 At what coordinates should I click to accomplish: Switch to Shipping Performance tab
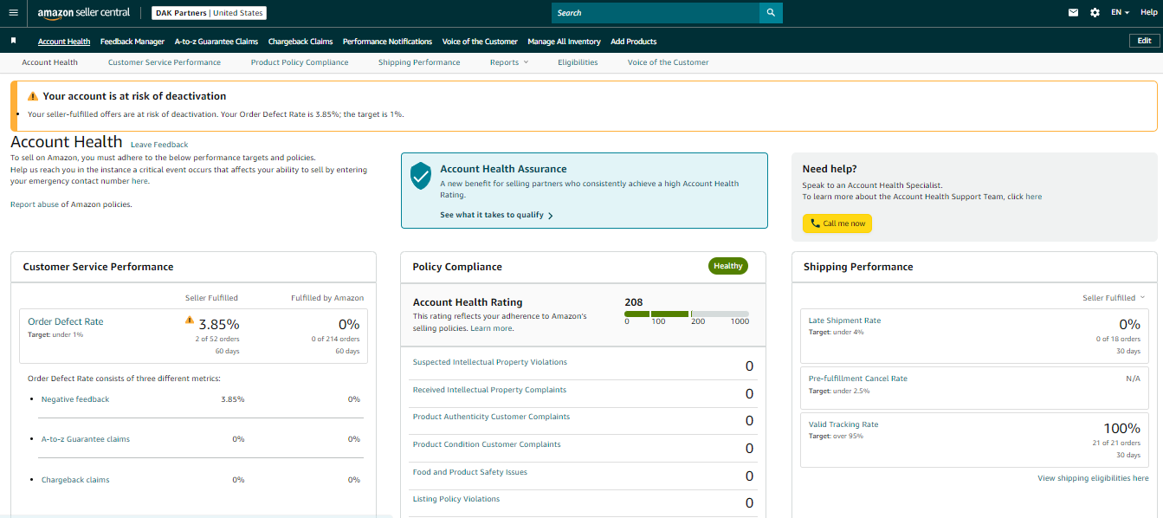(x=419, y=62)
